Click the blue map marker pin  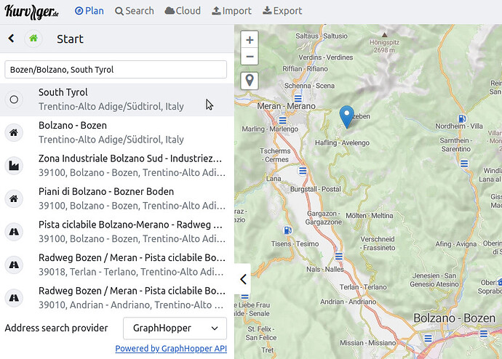(347, 116)
